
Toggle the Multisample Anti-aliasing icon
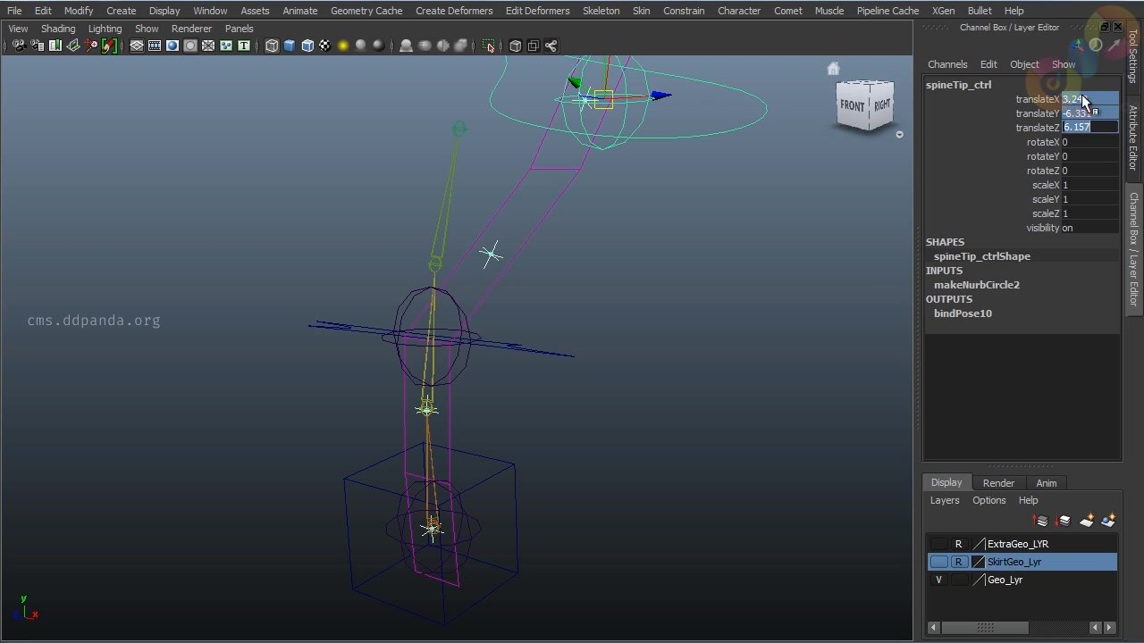pos(442,46)
